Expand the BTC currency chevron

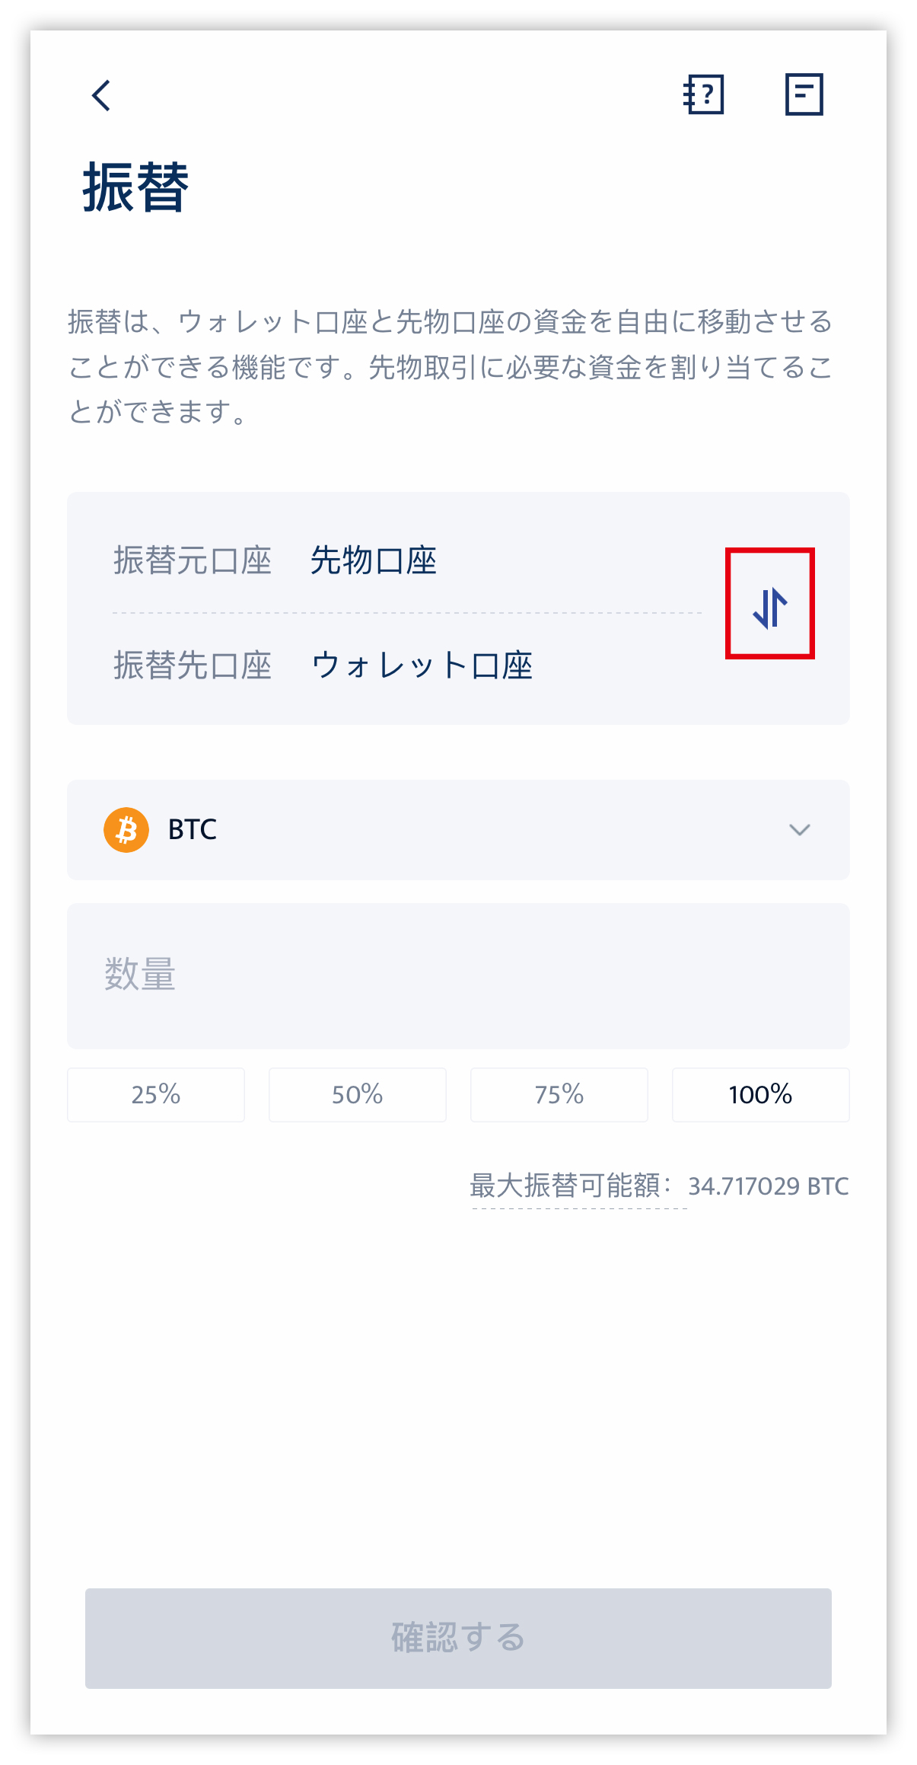pyautogui.click(x=799, y=829)
